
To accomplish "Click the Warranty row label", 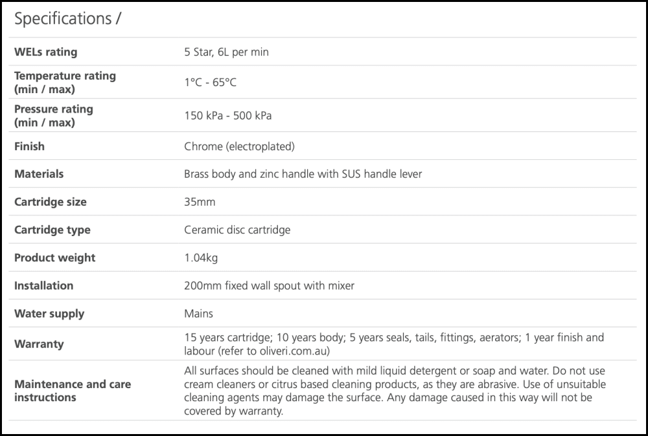I will pyautogui.click(x=39, y=344).
